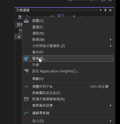The image size is (120, 124).
Task: Click 建置(U) build menu entry
Action: tap(68, 21)
